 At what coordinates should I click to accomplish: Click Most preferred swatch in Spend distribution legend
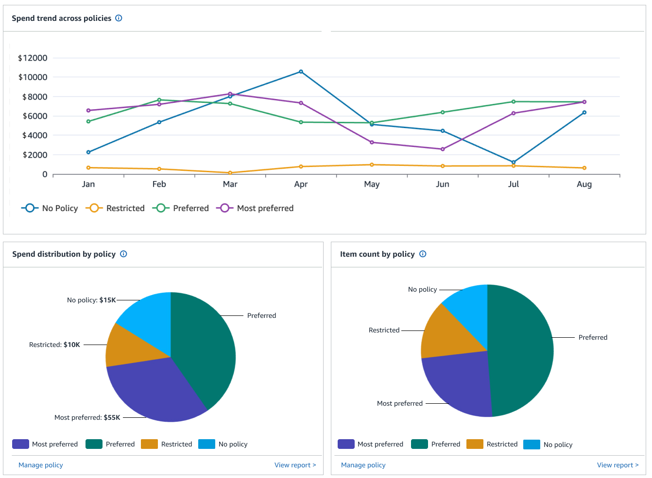pos(20,444)
